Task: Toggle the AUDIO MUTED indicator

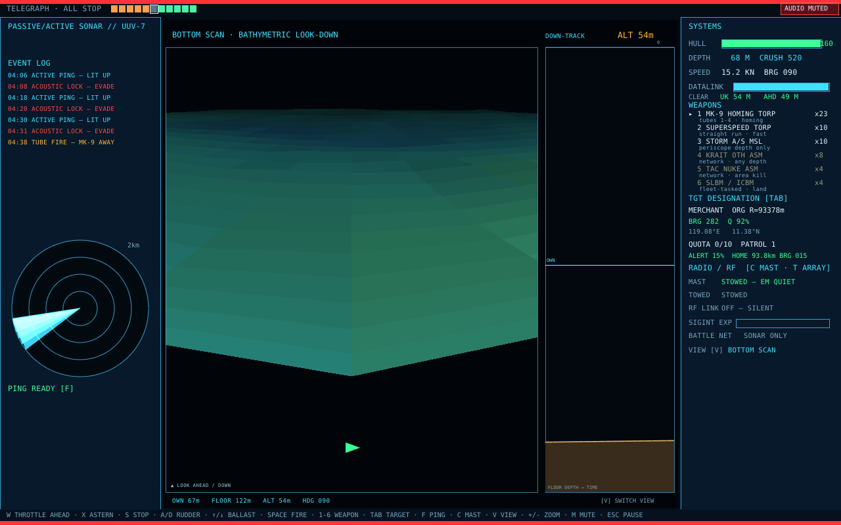Action: pos(809,9)
